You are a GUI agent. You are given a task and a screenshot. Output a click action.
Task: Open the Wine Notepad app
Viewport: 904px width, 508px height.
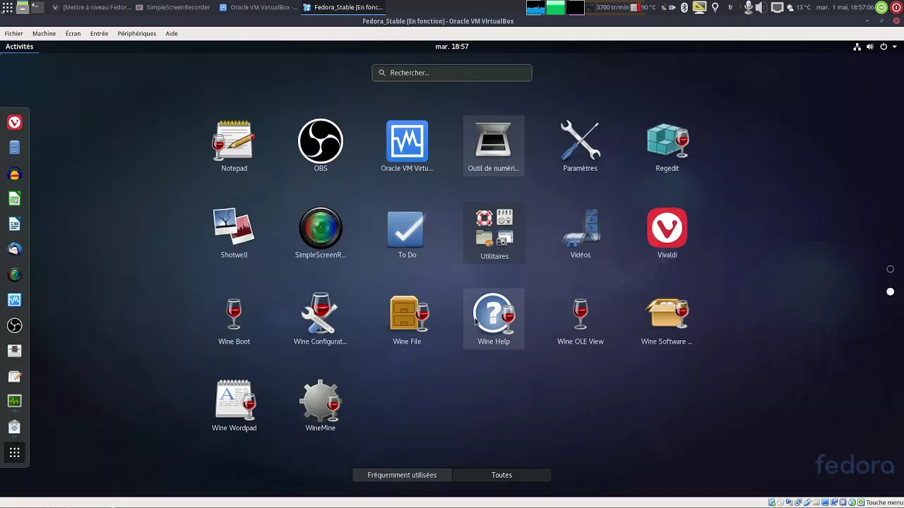(234, 146)
